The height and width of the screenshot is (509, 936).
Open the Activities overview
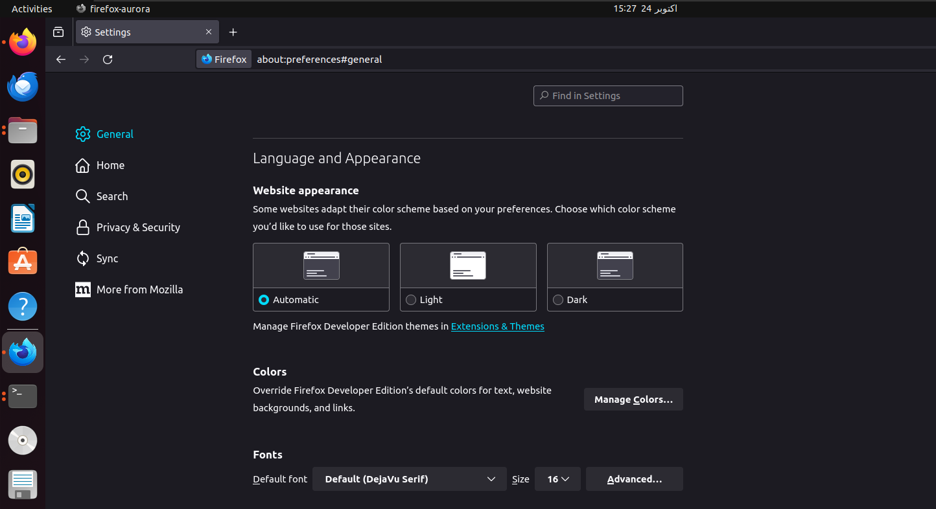click(x=32, y=8)
